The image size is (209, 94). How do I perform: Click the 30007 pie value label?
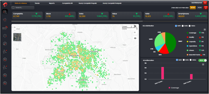(180, 41)
